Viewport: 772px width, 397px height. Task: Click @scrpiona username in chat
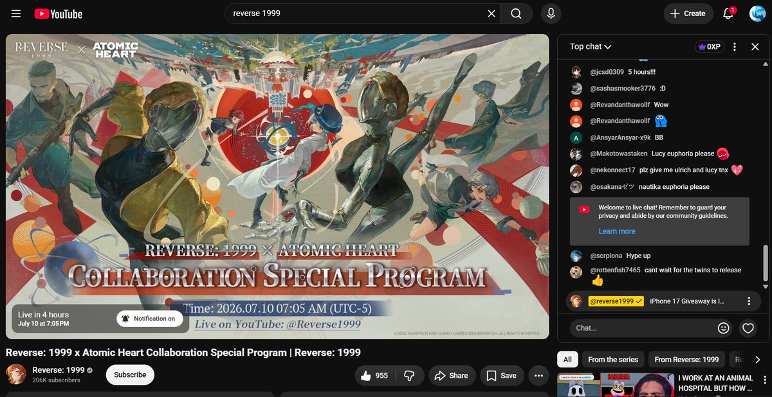point(606,256)
